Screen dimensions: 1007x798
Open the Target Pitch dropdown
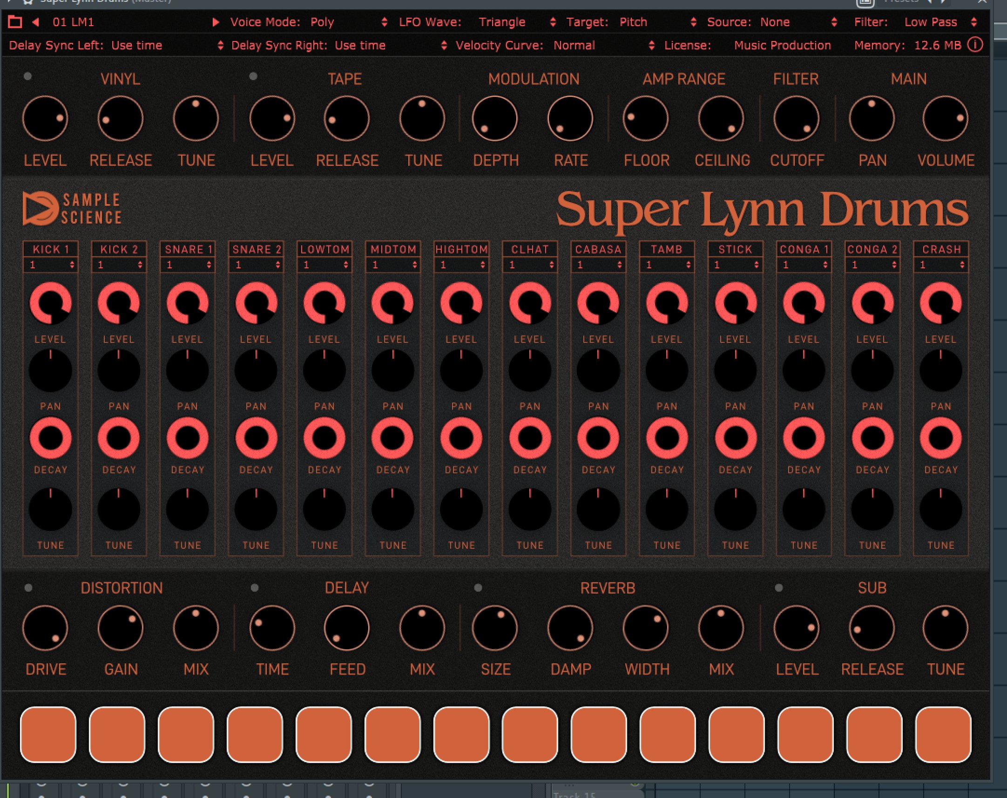click(658, 22)
